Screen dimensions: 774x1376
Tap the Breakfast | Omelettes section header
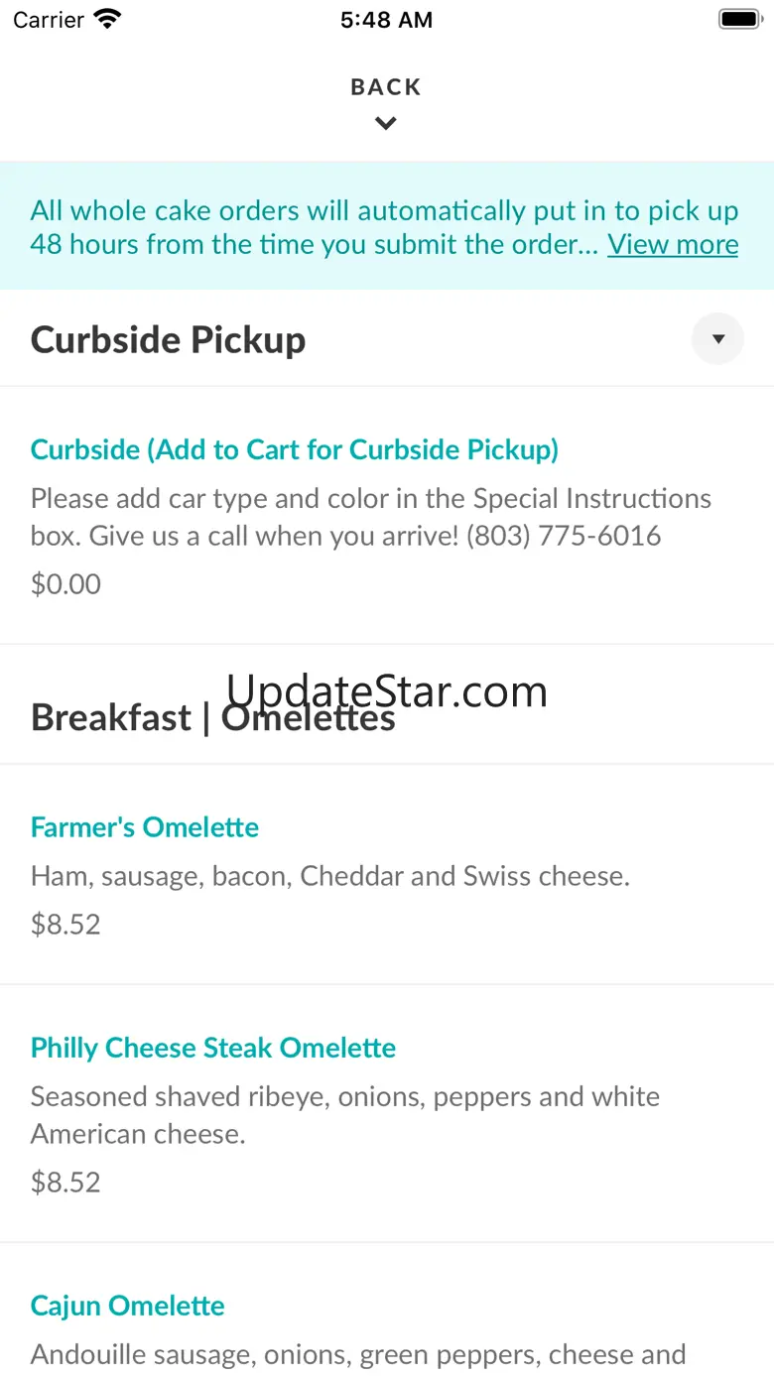(x=213, y=717)
